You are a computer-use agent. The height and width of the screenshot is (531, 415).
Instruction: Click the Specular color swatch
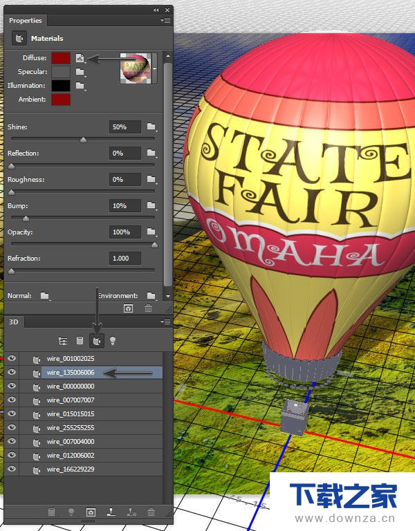pos(61,72)
